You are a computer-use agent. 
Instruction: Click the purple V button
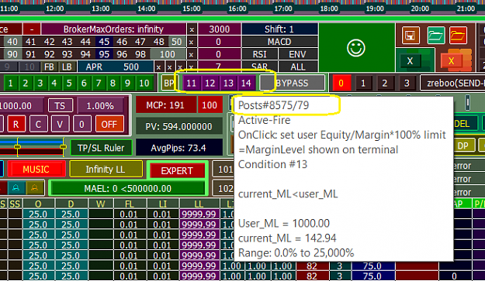60,125
